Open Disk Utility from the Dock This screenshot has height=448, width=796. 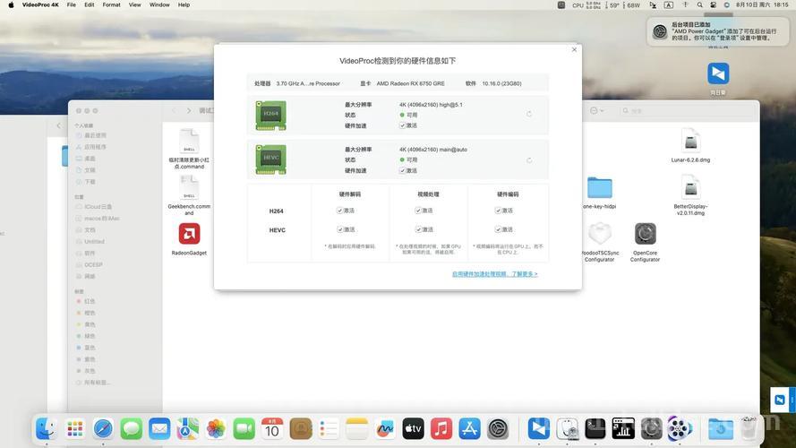[567, 428]
